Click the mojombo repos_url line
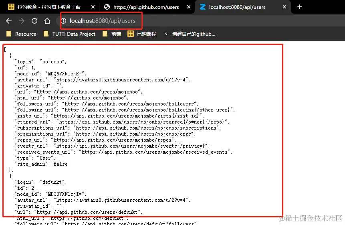 coord(95,140)
